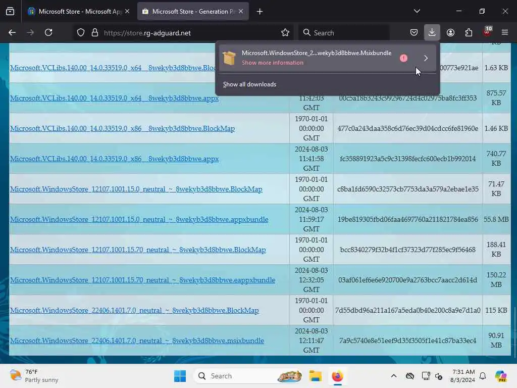
Task: Select SHA hash 7a9c5740e8e51eef9d35f3505f1e41c87ba33ec4
Action: (x=407, y=341)
